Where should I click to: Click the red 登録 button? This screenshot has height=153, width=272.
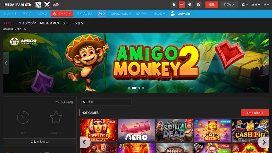click(211, 5)
